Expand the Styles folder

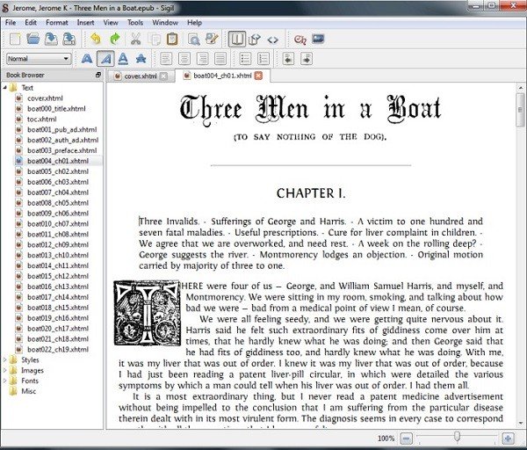[5, 359]
